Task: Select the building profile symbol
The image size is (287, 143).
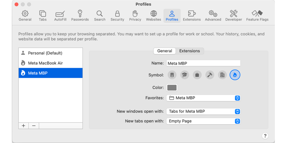Action: (222, 75)
